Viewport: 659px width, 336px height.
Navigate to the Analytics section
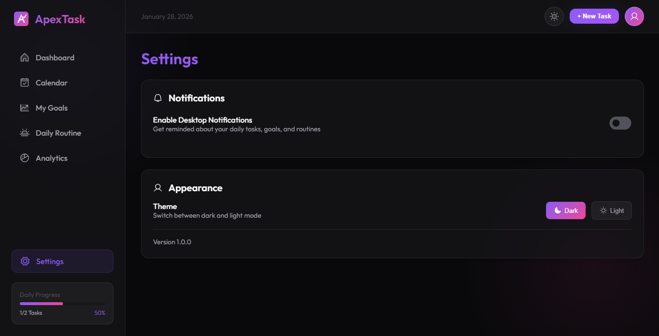[51, 157]
